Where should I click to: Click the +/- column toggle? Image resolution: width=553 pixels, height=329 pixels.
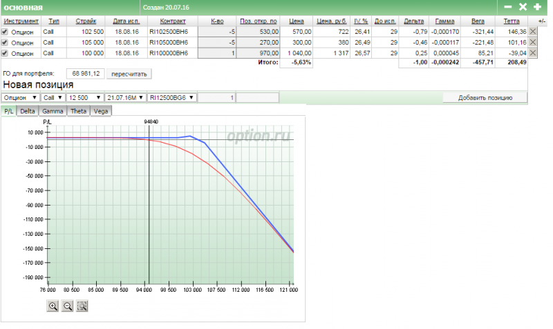(x=542, y=21)
